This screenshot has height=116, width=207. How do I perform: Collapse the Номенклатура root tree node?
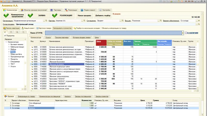point(6,42)
